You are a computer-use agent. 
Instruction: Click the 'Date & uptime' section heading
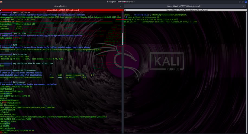pyautogui.click(x=20, y=54)
